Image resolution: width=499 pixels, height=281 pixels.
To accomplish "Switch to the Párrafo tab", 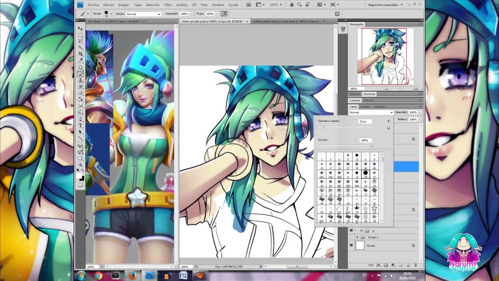I will pos(368,100).
